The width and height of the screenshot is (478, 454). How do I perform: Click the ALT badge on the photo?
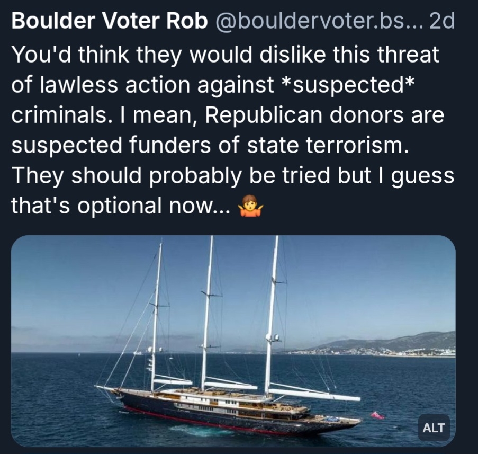pyautogui.click(x=435, y=428)
